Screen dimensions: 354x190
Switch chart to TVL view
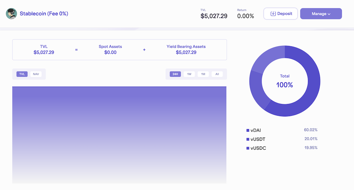tap(22, 74)
